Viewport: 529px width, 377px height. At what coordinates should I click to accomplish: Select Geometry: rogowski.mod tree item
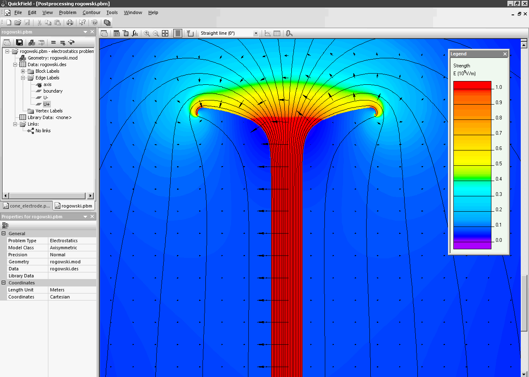[x=52, y=58]
